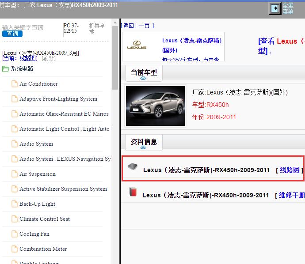Click the 返回上一页 back link
Viewport: 305px width, 264px height.
coord(137,26)
